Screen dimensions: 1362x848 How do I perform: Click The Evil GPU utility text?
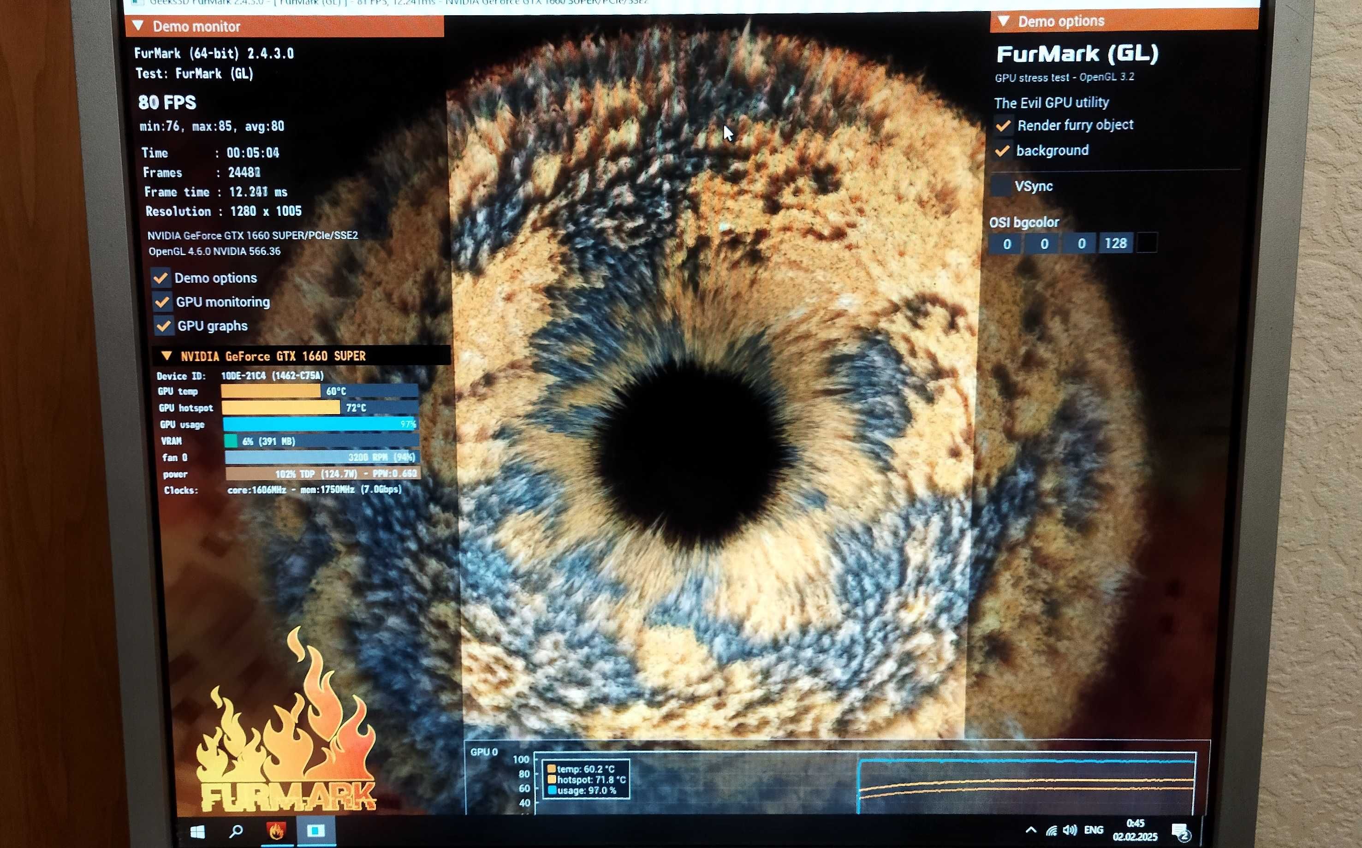pos(1051,103)
